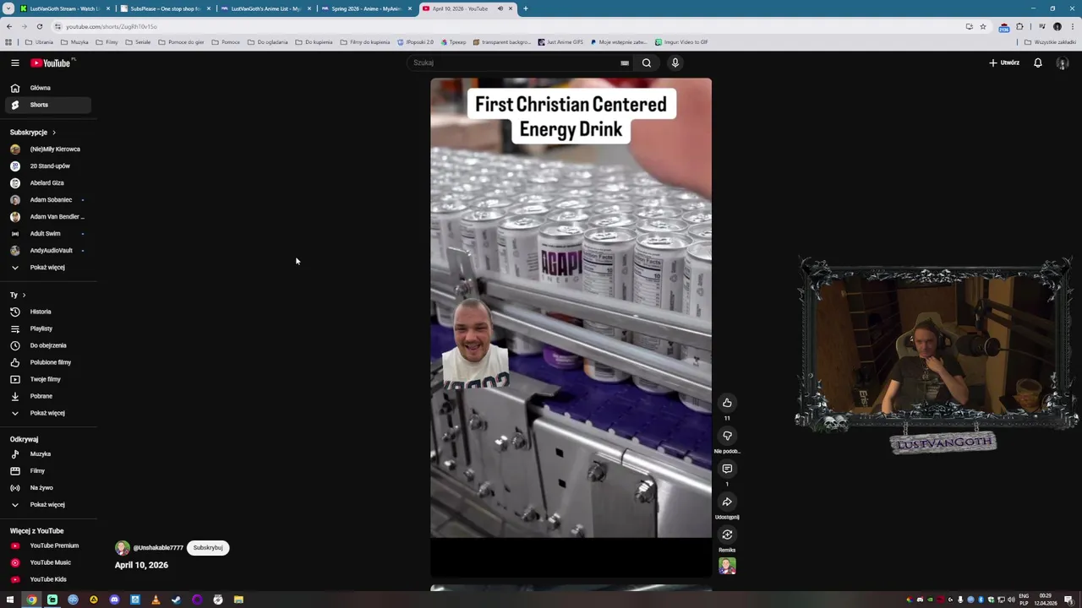This screenshot has width=1082, height=608.
Task: Open Filmy under Odkrywaj
Action: (46, 470)
